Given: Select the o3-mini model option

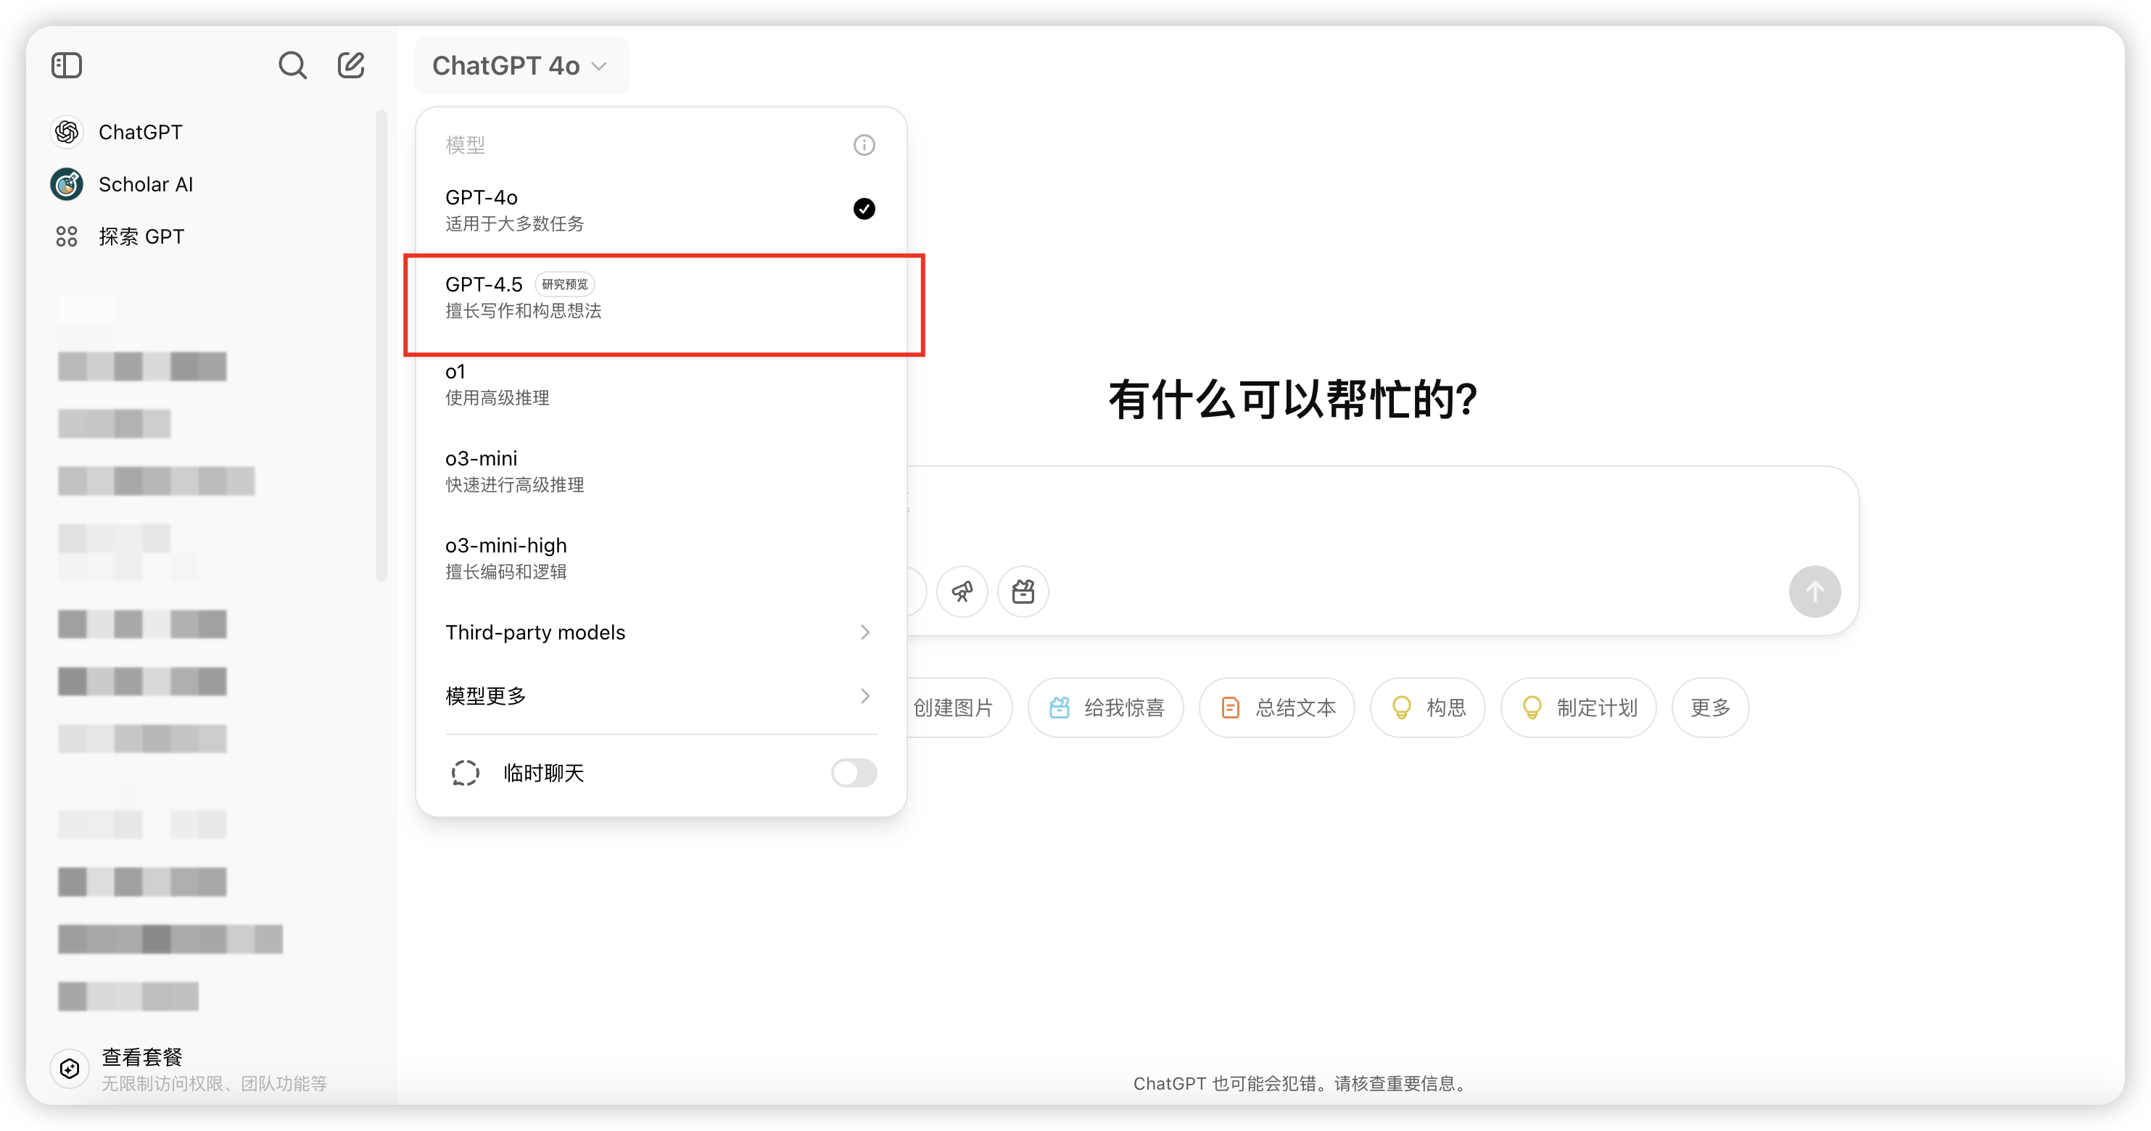Looking at the screenshot, I should [661, 471].
